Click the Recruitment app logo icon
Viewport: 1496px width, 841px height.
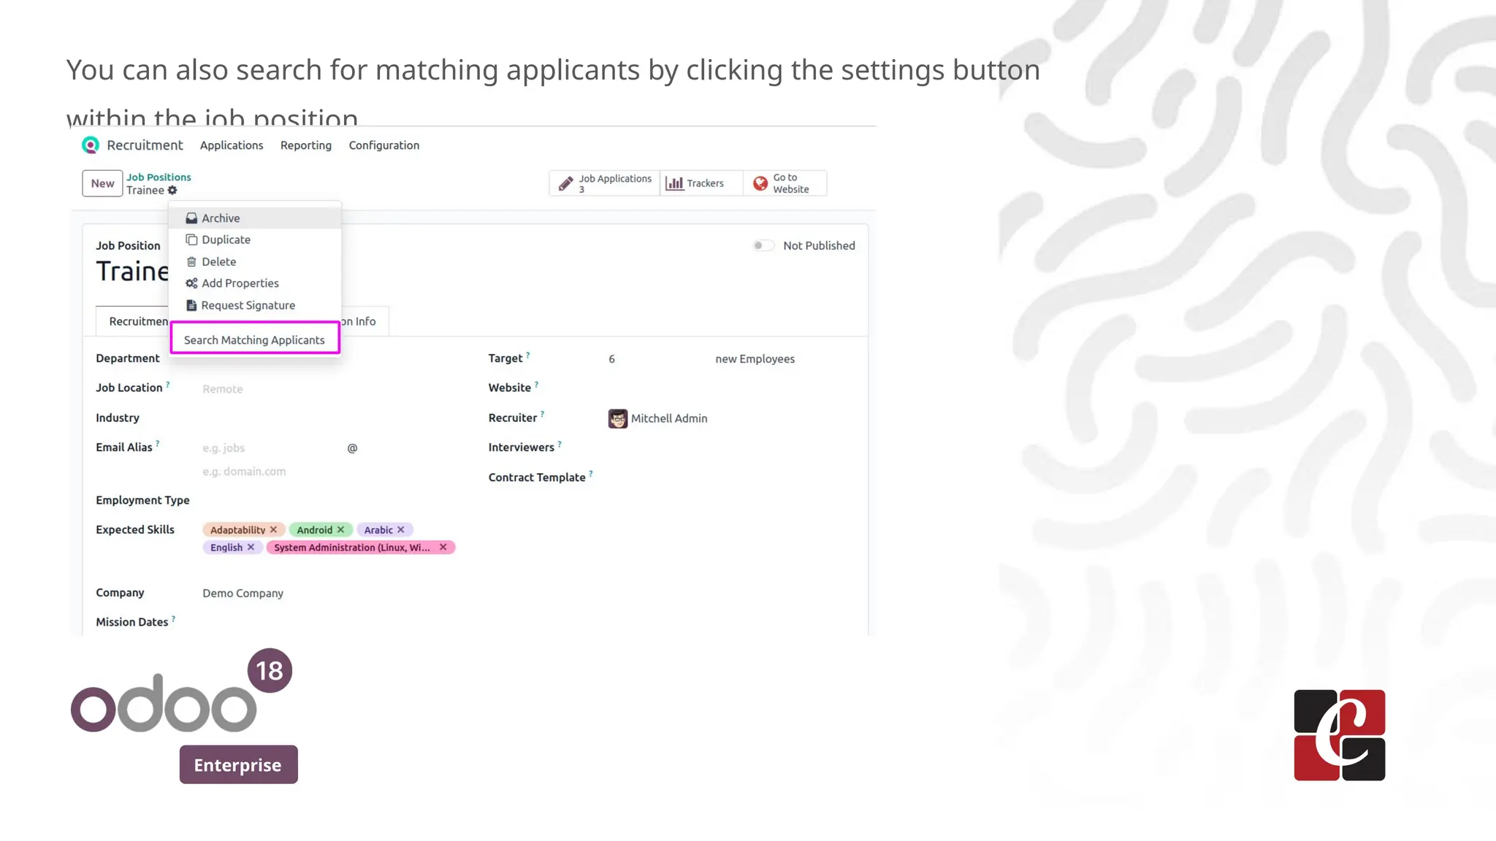(x=91, y=145)
